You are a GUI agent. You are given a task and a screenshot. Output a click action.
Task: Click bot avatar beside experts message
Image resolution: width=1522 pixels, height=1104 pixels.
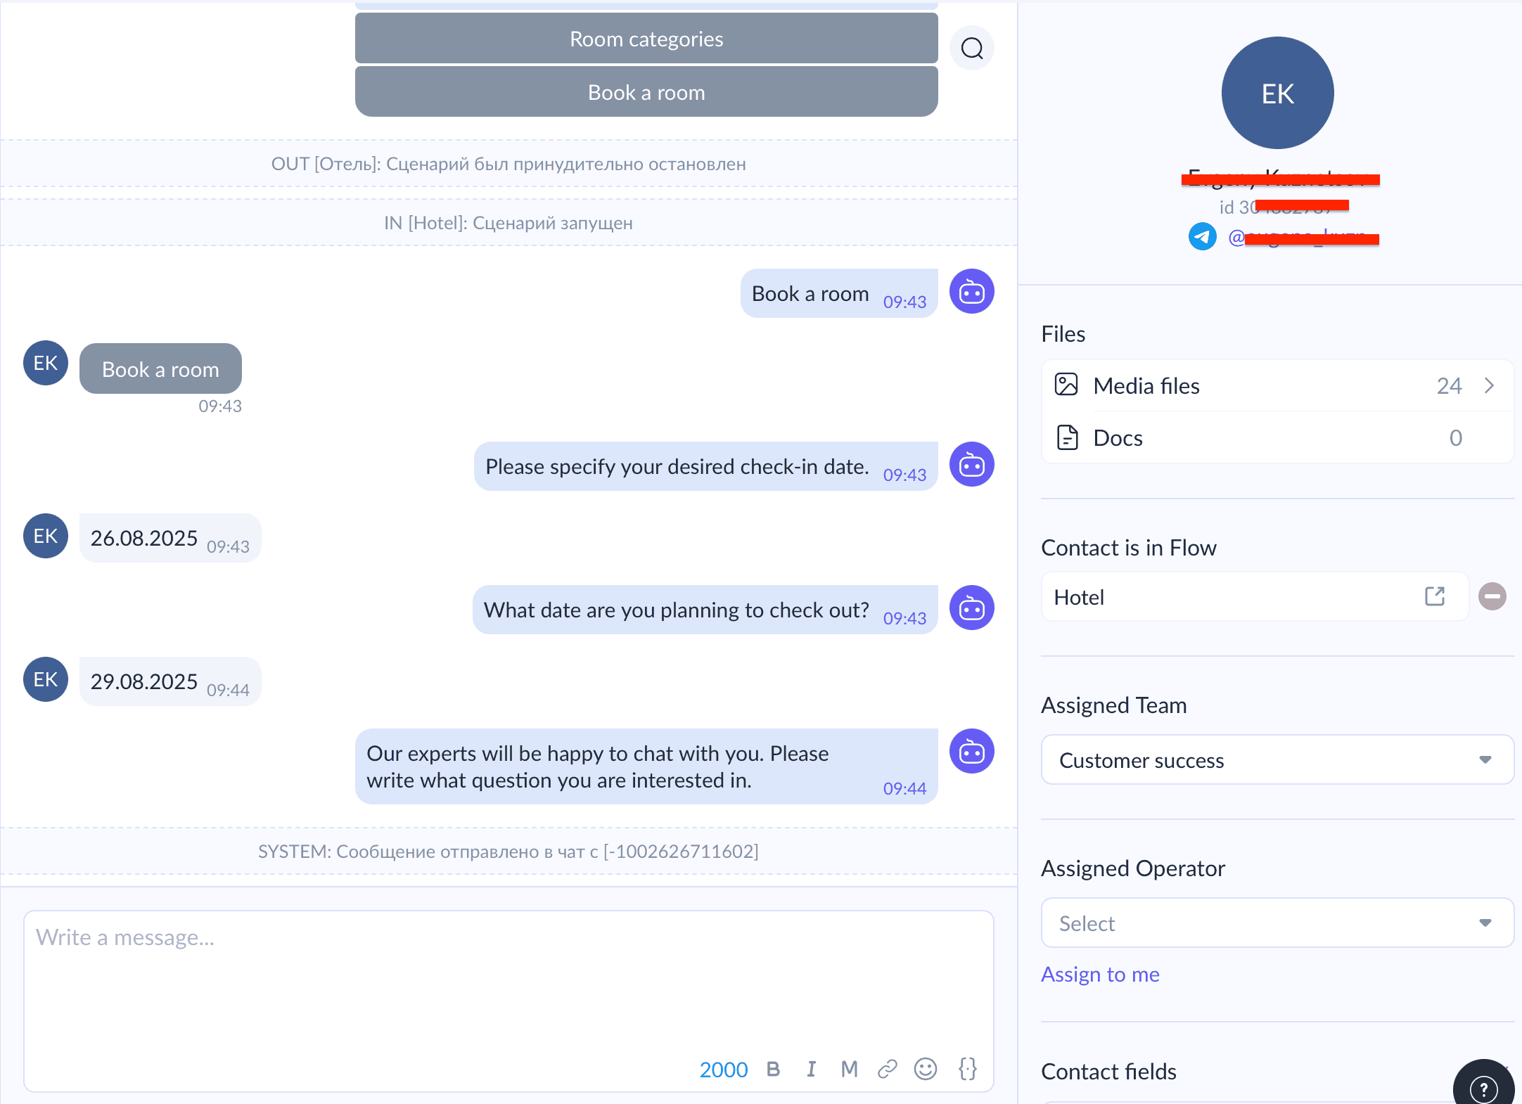(x=971, y=751)
